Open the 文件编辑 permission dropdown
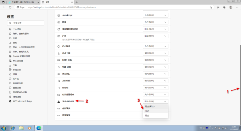This screenshot has width=241, height=131. tap(155, 81)
